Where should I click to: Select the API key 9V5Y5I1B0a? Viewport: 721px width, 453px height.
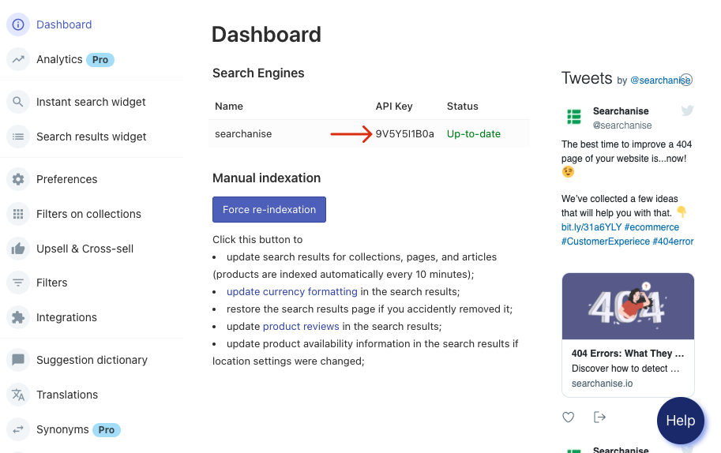tap(404, 133)
